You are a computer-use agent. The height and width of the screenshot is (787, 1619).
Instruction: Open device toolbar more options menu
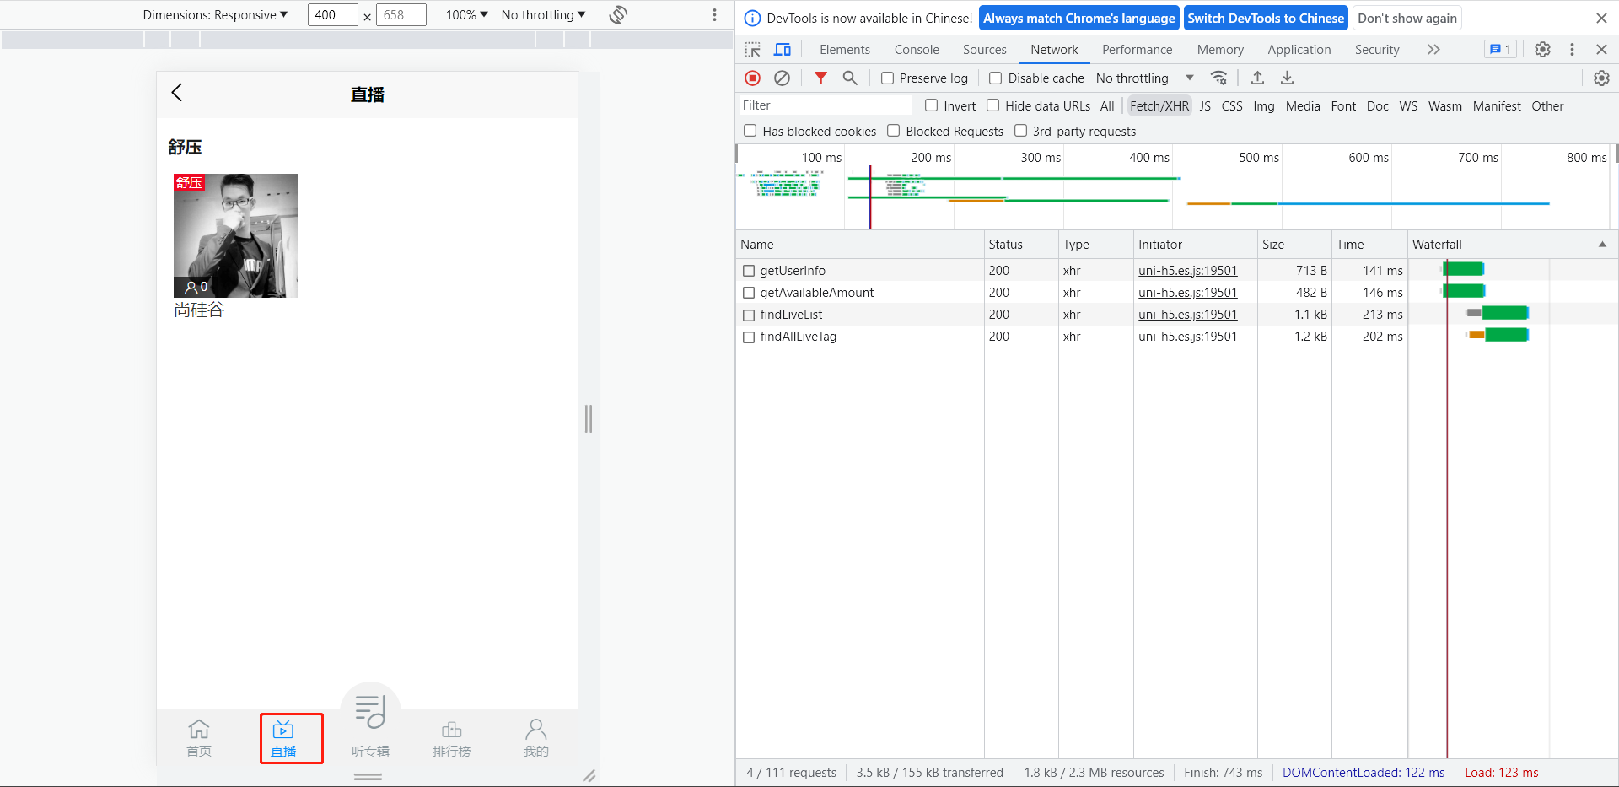click(714, 14)
